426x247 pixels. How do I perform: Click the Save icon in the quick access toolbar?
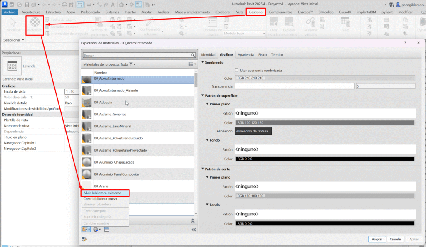27,5
